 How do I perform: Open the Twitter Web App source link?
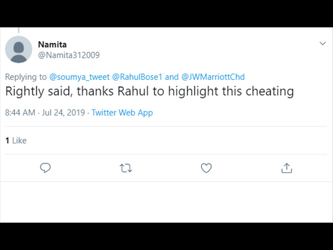[122, 113]
